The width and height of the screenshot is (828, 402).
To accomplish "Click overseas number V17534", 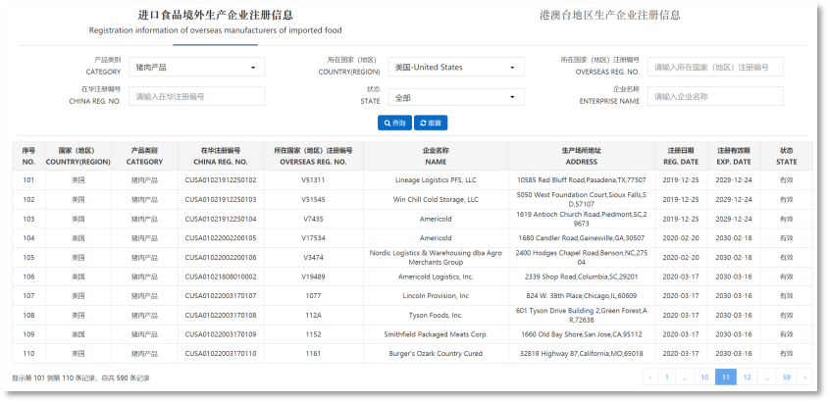I will point(313,238).
